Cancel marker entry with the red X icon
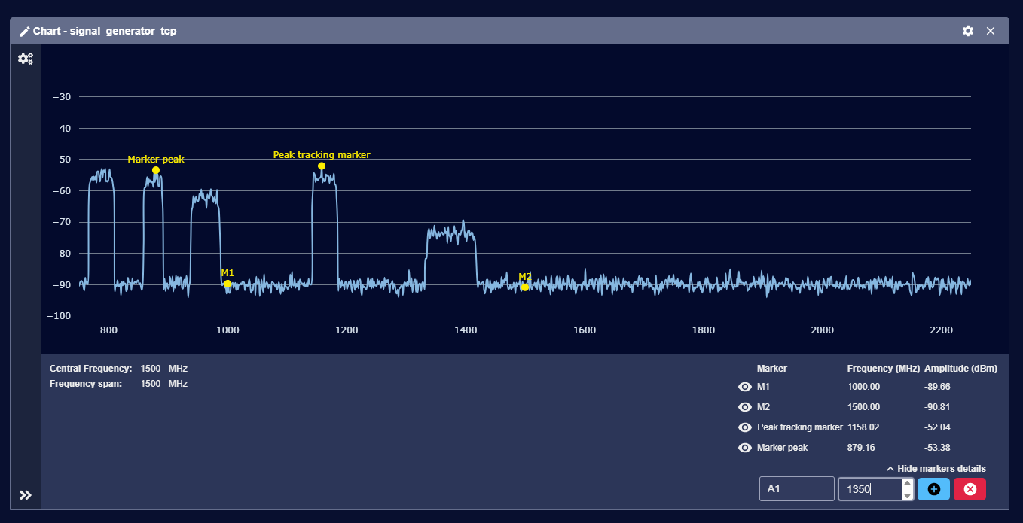 point(970,489)
